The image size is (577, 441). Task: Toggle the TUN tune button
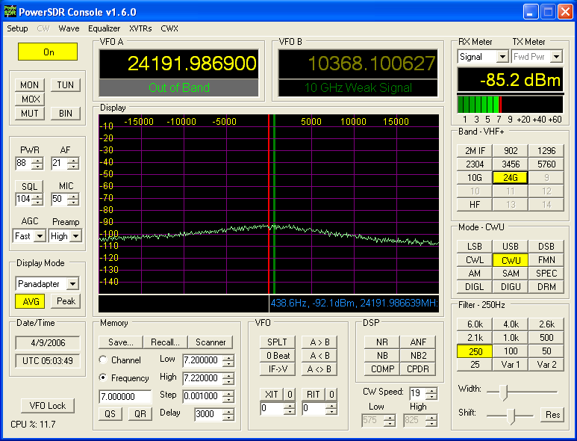65,85
